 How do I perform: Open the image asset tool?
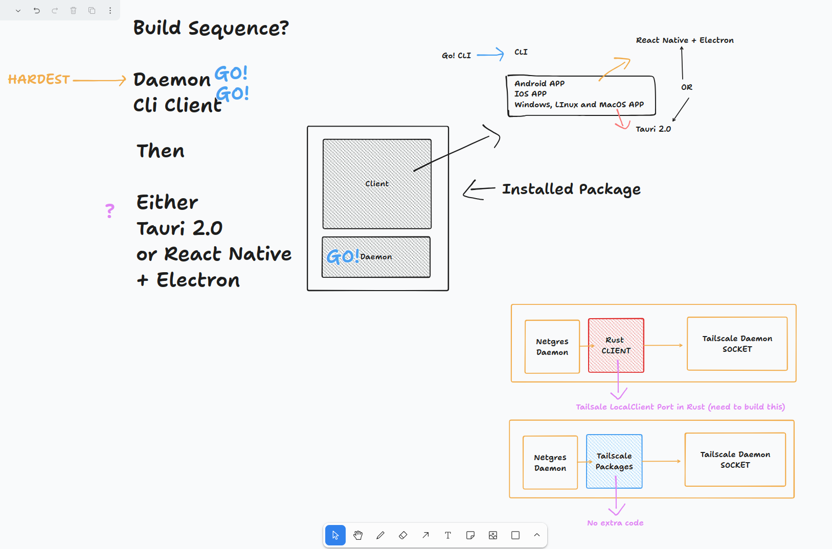click(493, 535)
